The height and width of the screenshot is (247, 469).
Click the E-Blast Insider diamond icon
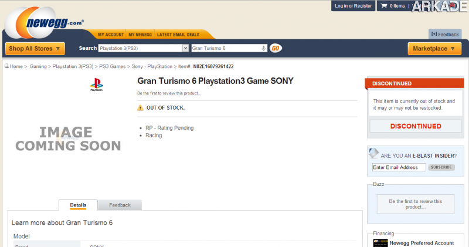(x=373, y=153)
